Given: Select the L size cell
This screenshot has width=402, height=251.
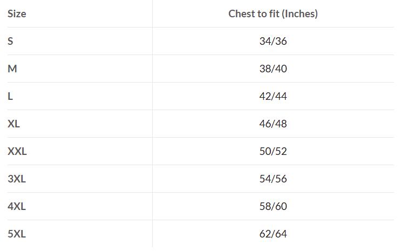Looking at the screenshot, I should 10,96.
